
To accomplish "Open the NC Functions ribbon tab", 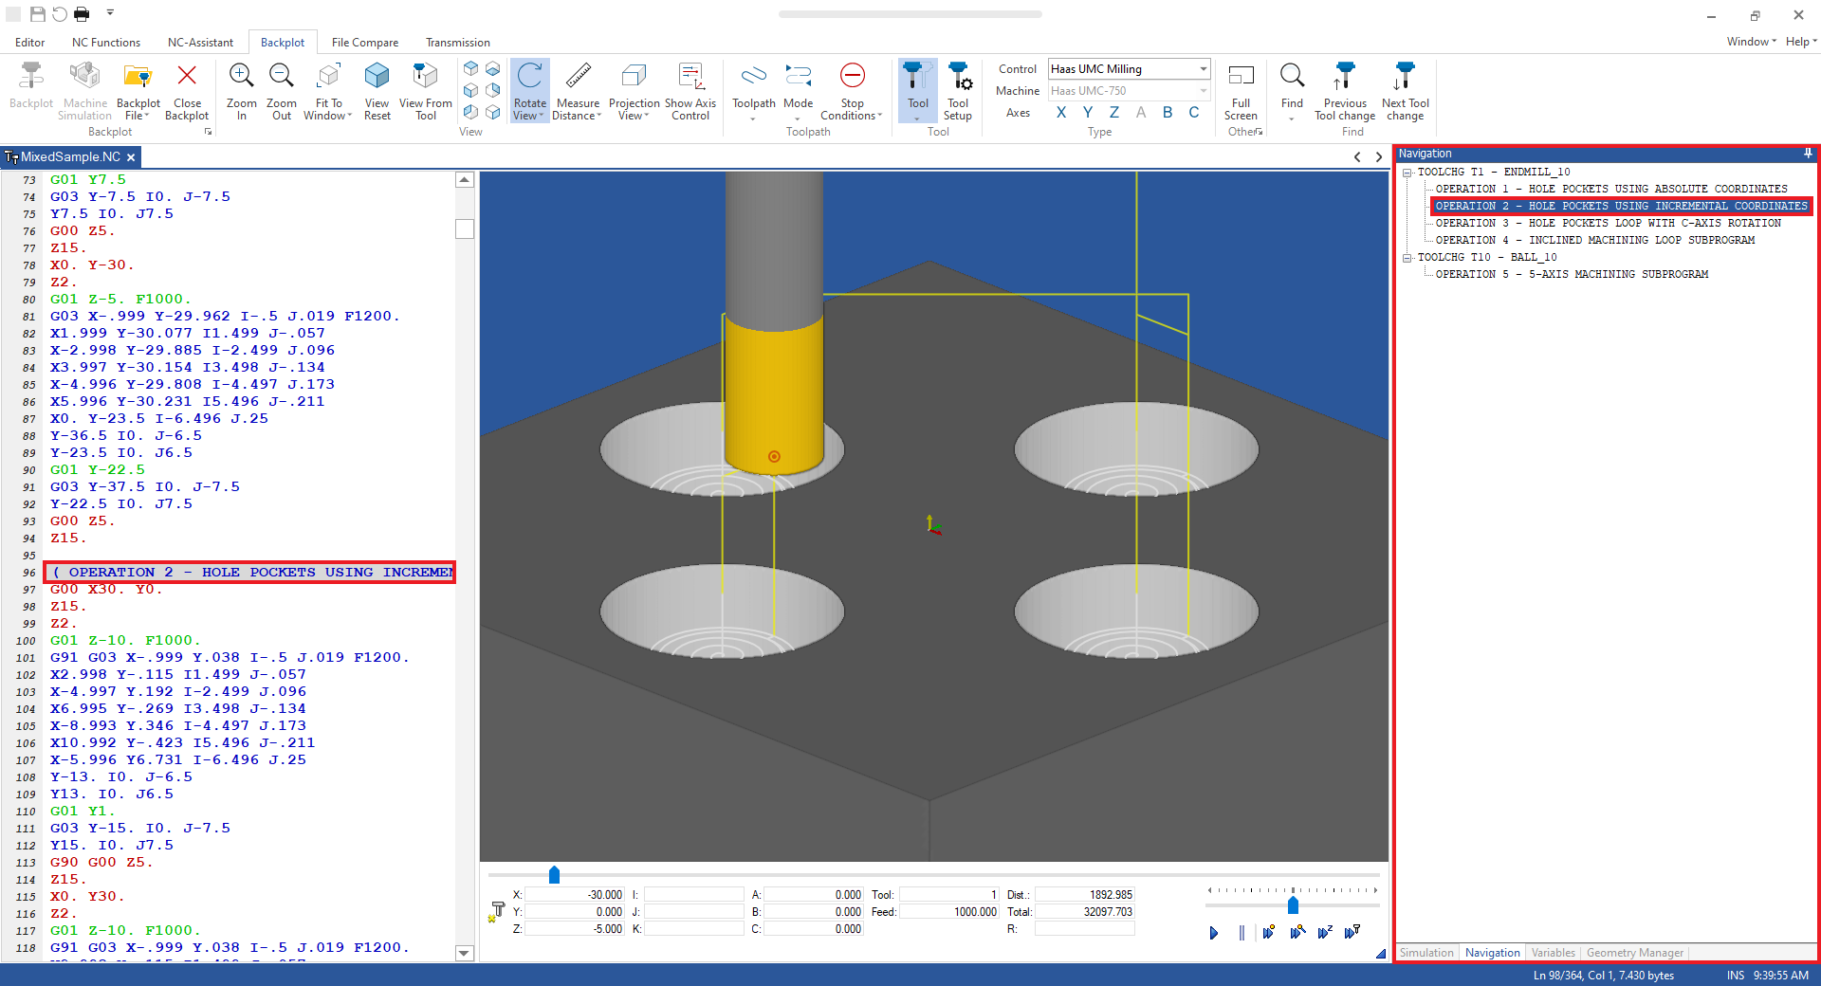I will (x=106, y=43).
